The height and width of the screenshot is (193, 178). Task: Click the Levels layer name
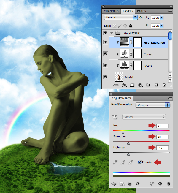(x=148, y=66)
